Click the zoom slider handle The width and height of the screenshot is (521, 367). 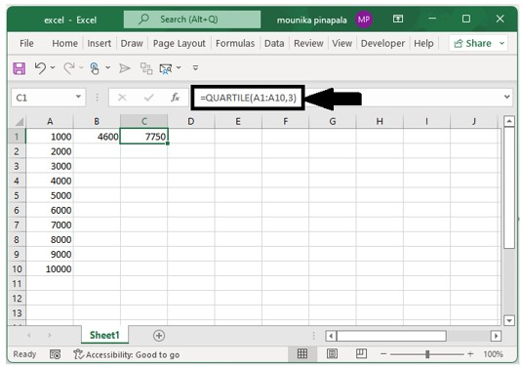pos(427,354)
